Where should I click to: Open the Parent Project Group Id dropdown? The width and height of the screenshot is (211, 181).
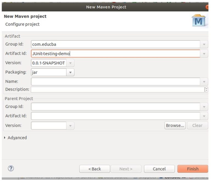204,107
